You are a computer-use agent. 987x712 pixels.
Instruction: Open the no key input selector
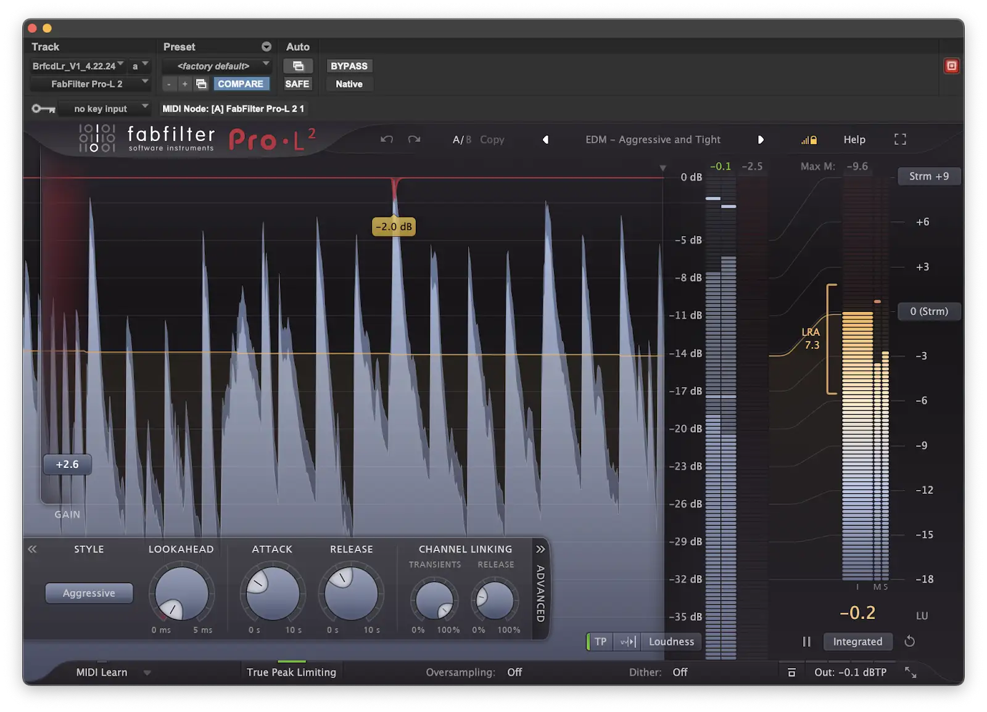tap(101, 109)
